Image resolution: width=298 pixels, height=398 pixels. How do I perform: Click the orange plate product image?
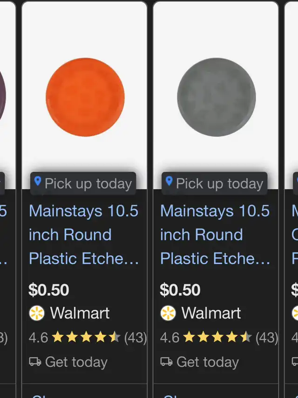point(85,97)
